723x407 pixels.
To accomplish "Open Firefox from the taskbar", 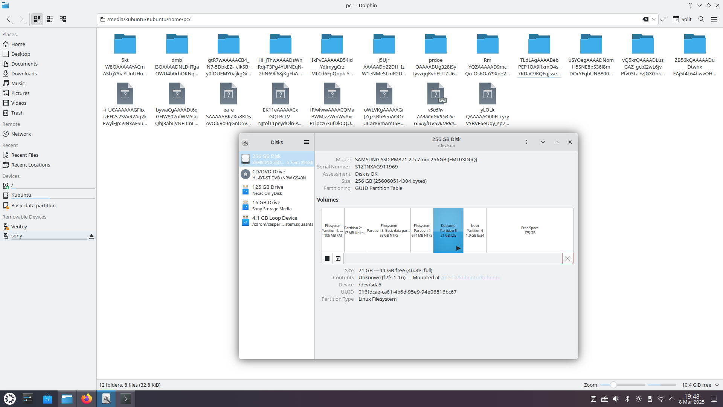I will (x=87, y=399).
